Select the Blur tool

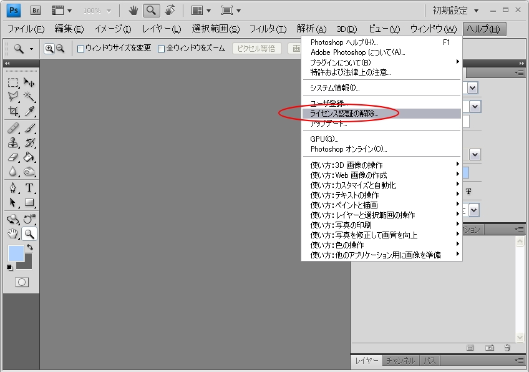13,172
